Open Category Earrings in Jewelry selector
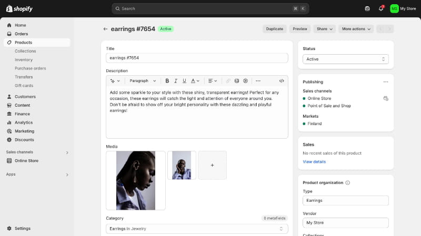Viewport: 421px width, 236px height. tap(197, 229)
